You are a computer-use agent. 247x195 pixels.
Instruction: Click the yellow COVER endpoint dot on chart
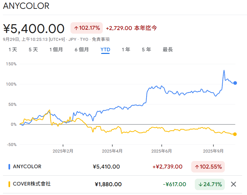pos(235,134)
